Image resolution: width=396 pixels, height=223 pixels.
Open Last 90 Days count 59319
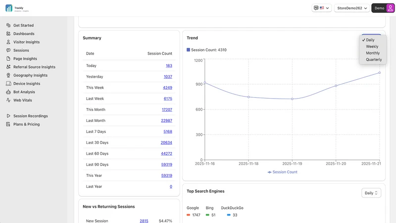coord(167,165)
